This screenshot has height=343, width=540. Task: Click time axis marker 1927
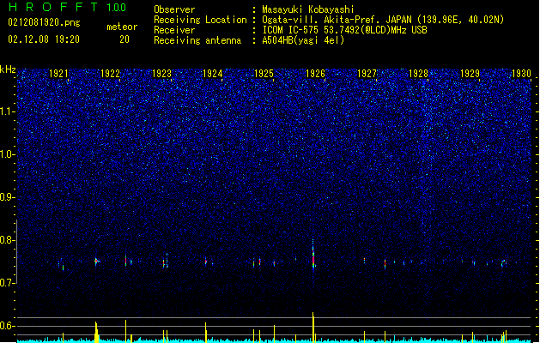point(367,74)
